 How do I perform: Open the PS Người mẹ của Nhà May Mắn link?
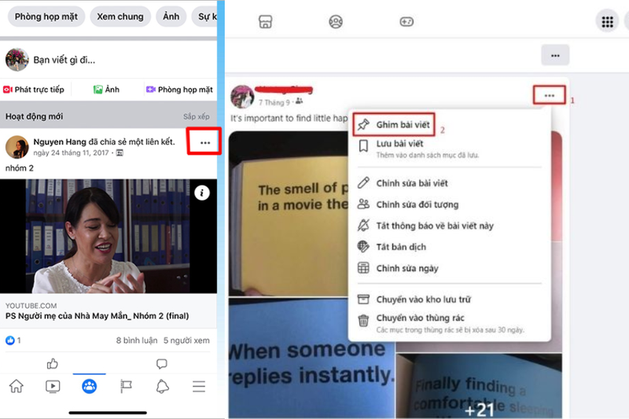pyautogui.click(x=97, y=316)
